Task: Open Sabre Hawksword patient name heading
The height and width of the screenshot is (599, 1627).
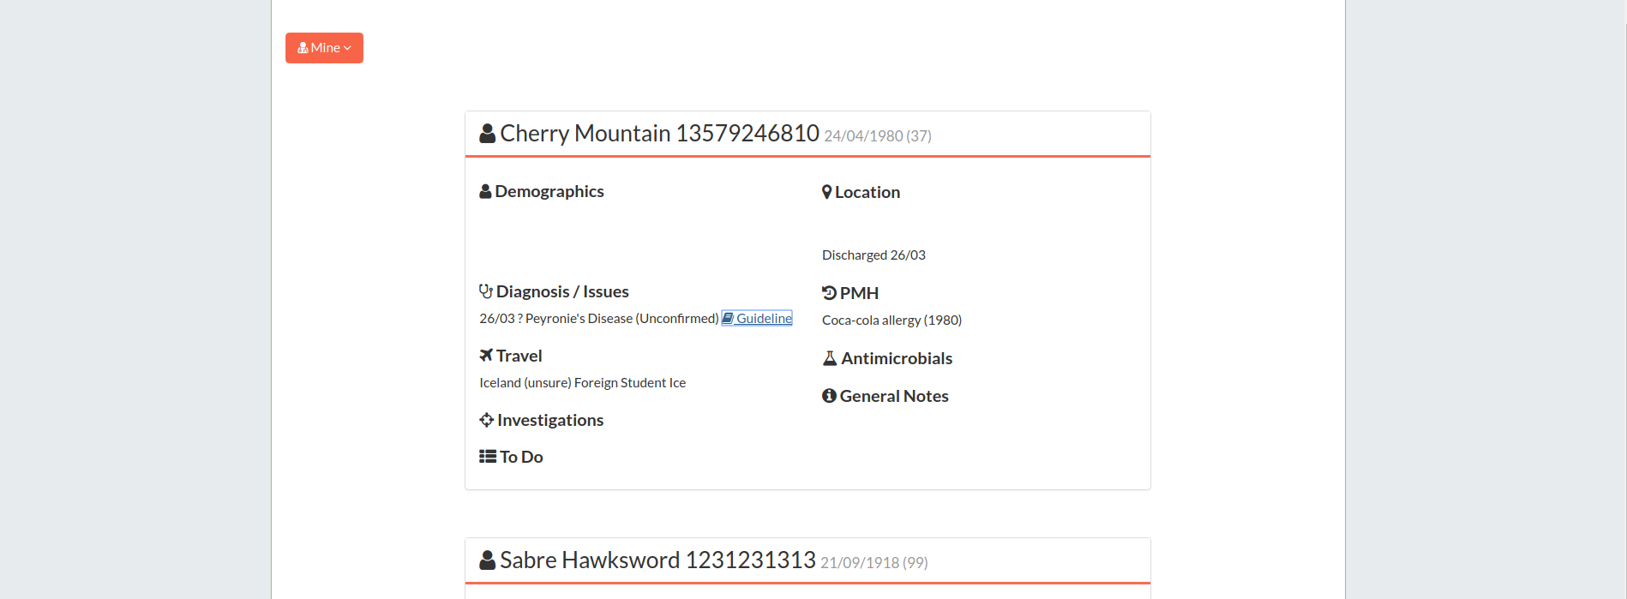Action: (x=657, y=560)
